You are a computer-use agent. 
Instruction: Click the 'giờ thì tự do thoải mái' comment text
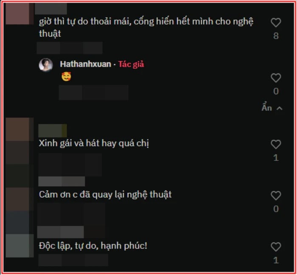pyautogui.click(x=146, y=28)
